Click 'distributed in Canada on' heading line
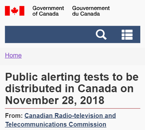Screen dimensions: 145x130 69,88
